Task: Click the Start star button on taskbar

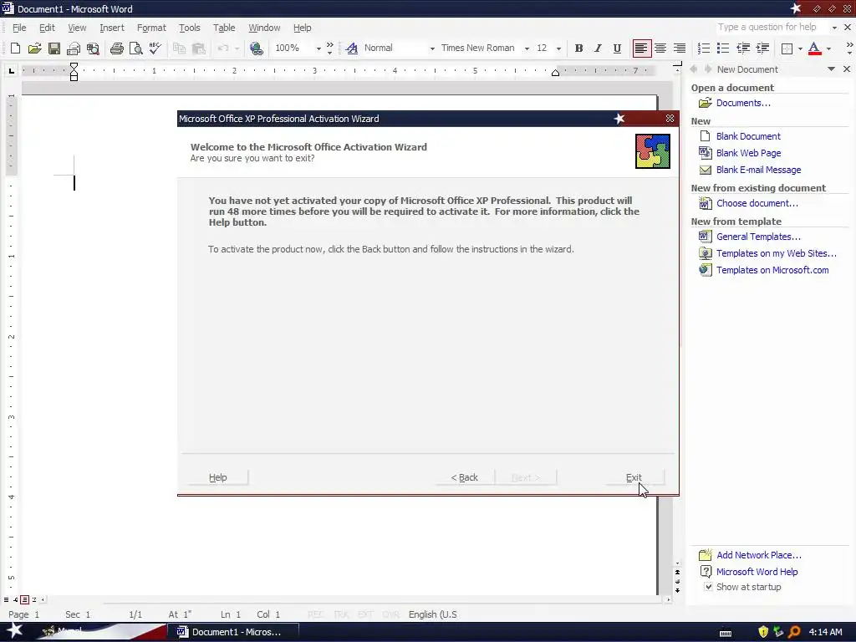Action: click(14, 631)
